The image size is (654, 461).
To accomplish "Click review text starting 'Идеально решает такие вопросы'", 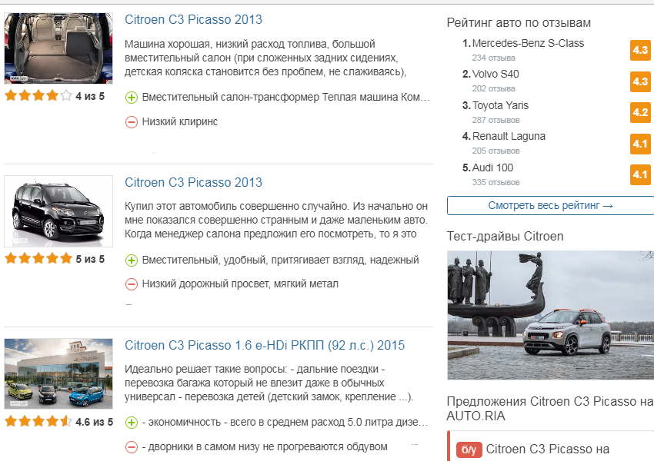I will click(269, 383).
